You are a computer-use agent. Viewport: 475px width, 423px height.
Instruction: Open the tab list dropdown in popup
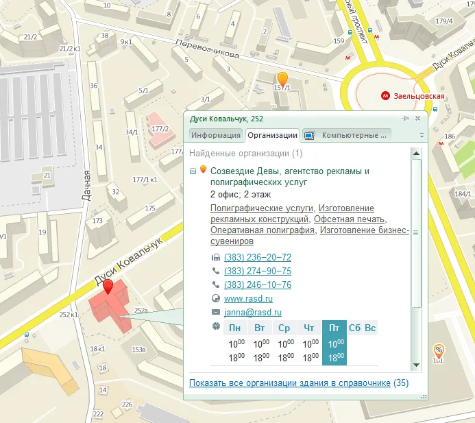tap(422, 136)
